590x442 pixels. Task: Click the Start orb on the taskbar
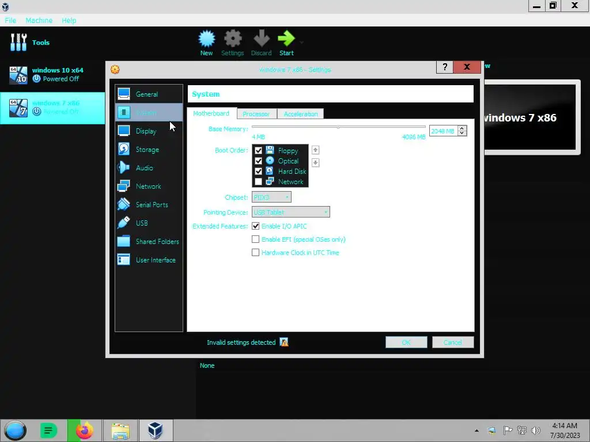[16, 430]
